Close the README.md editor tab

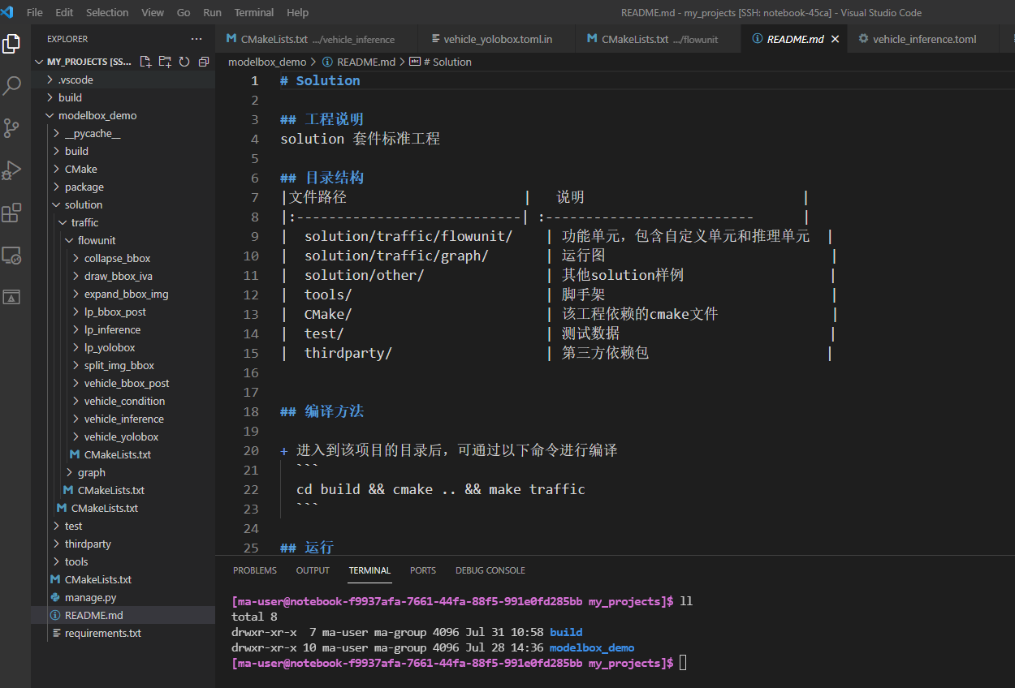[835, 39]
